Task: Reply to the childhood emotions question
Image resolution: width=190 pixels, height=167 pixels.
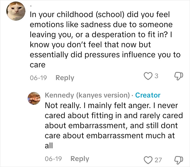Action: pos(65,78)
